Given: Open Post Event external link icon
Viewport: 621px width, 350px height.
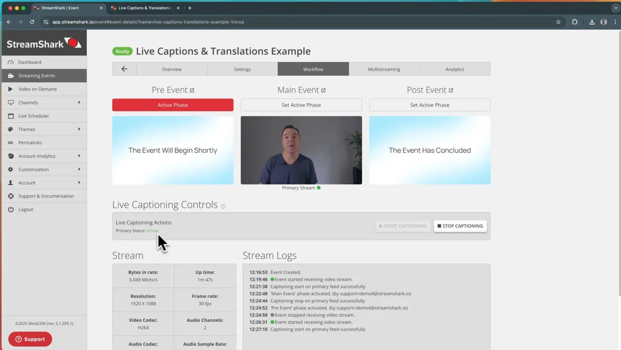Looking at the screenshot, I should coord(451,90).
